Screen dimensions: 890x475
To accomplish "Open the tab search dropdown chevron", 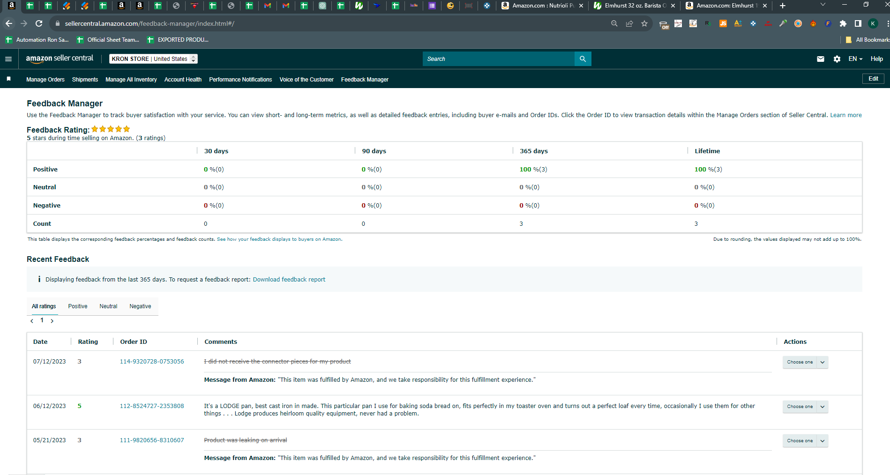I will pos(823,5).
